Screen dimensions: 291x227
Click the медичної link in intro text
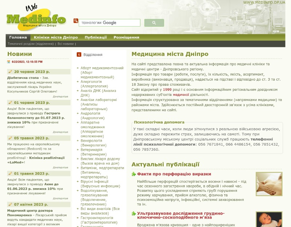pos(181,95)
